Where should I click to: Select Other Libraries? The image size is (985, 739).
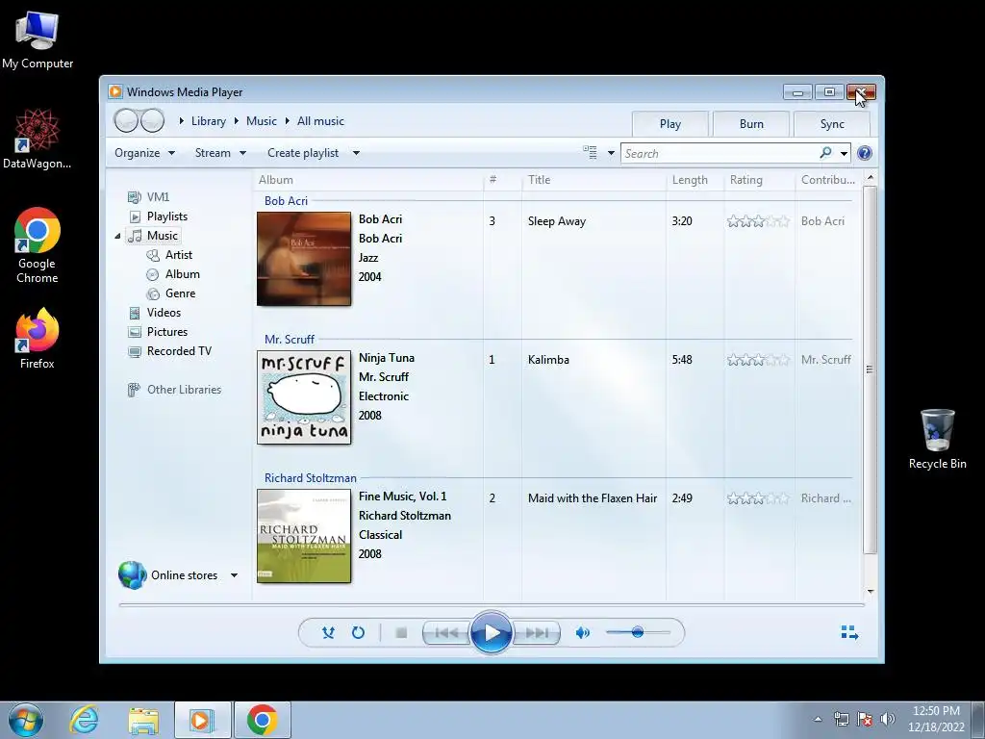coord(184,390)
